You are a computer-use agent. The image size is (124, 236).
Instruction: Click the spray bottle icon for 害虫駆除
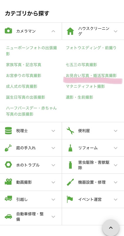click(70, 165)
